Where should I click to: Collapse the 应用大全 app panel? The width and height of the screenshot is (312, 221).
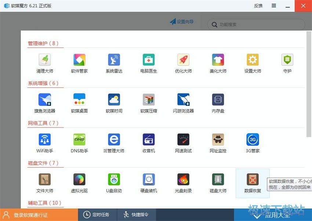coord(273,215)
